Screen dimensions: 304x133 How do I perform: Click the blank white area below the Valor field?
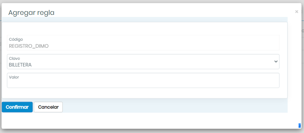pos(144,93)
